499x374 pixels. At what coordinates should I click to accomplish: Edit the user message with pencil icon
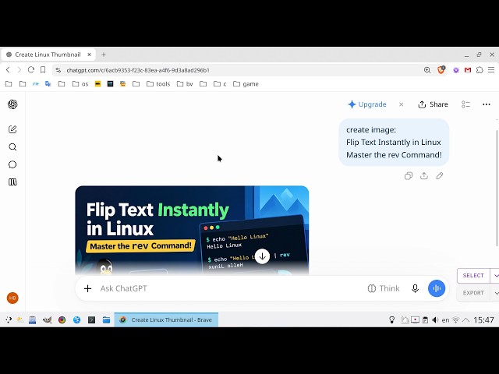[x=440, y=176]
